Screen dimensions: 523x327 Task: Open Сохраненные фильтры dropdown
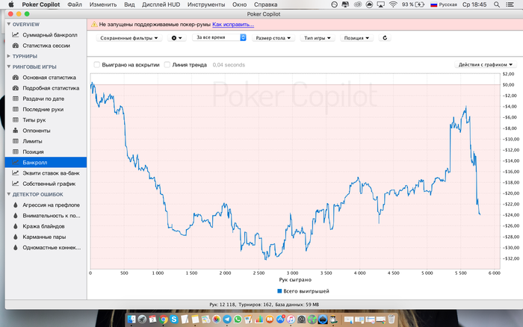(129, 38)
